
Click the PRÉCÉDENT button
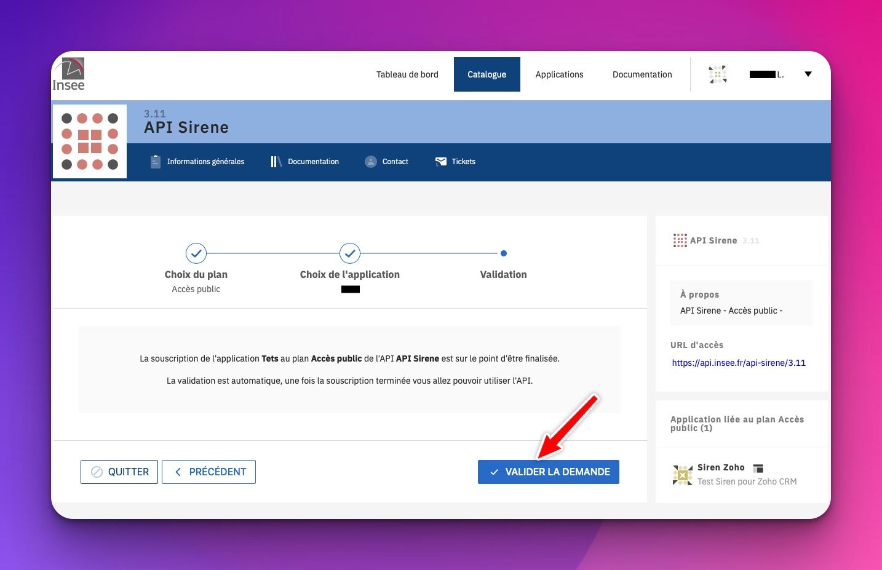tap(209, 472)
